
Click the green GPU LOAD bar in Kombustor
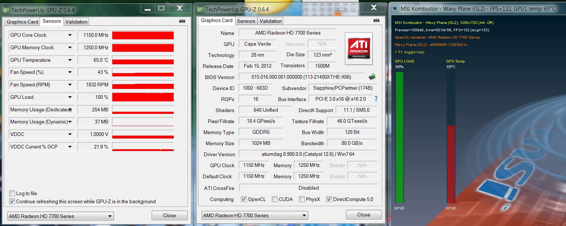399,137
